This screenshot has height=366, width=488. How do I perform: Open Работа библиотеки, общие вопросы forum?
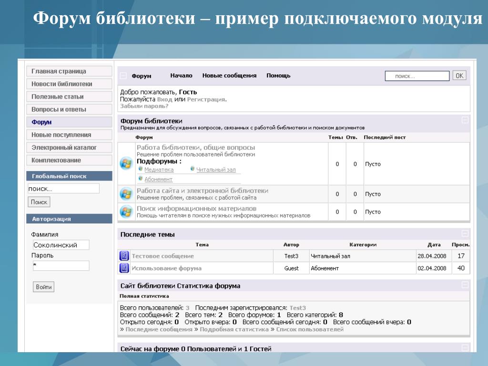196,148
